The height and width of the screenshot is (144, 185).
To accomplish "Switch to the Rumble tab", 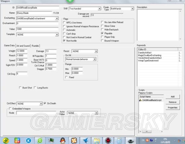I will [35, 46].
